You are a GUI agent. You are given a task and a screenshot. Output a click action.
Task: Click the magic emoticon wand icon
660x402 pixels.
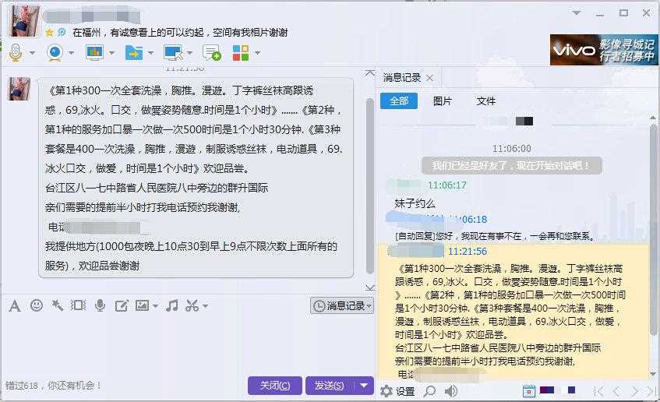57,305
